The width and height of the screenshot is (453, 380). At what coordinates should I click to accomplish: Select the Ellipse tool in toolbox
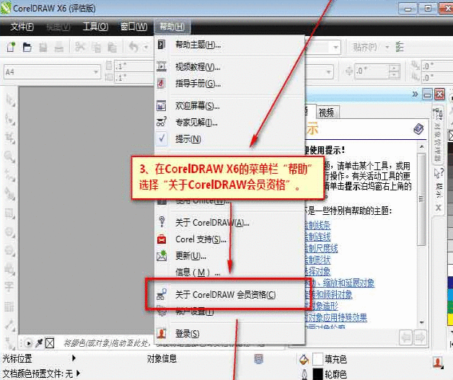10,232
